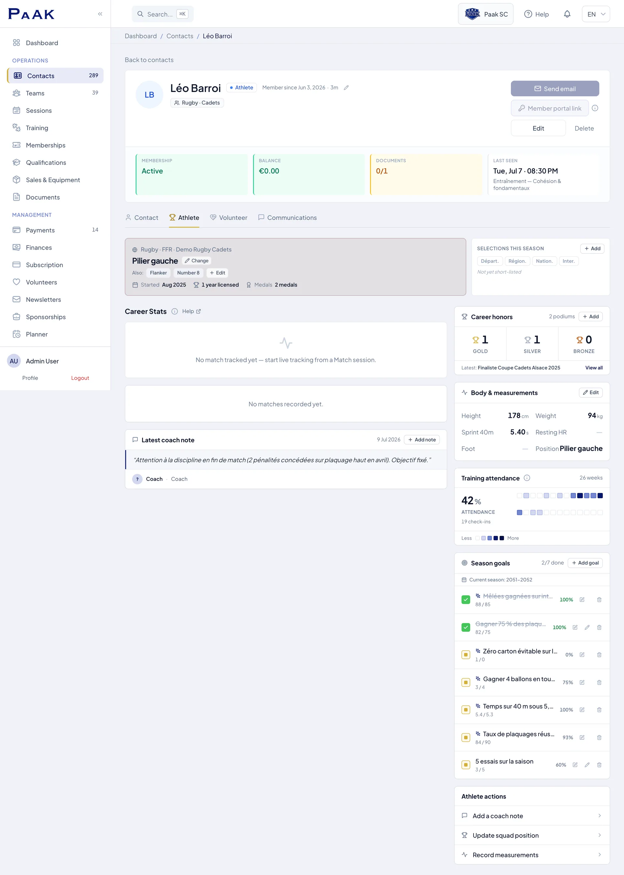Viewport: 624px width, 875px height.
Task: Tick the '5 essais sur la saison' goal
Action: pyautogui.click(x=466, y=765)
